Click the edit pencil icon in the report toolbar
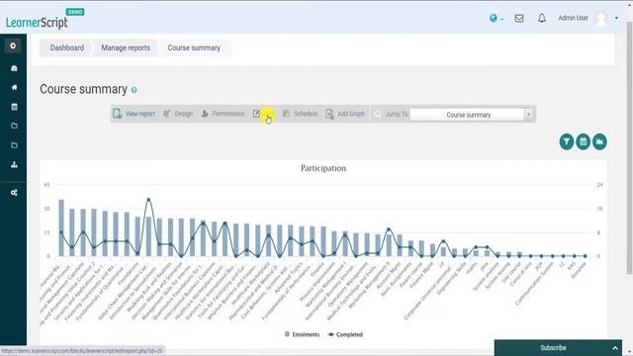This screenshot has height=356, width=633. [x=256, y=114]
